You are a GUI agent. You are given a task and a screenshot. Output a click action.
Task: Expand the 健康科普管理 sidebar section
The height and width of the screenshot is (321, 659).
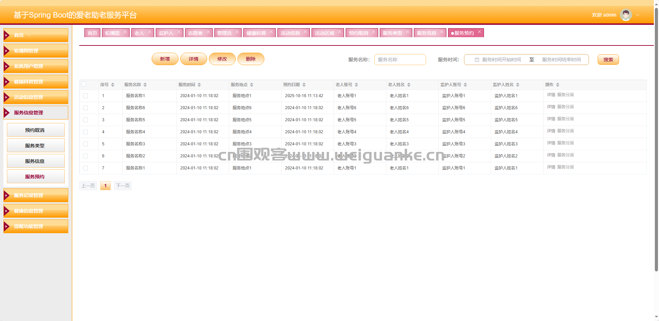click(x=36, y=82)
